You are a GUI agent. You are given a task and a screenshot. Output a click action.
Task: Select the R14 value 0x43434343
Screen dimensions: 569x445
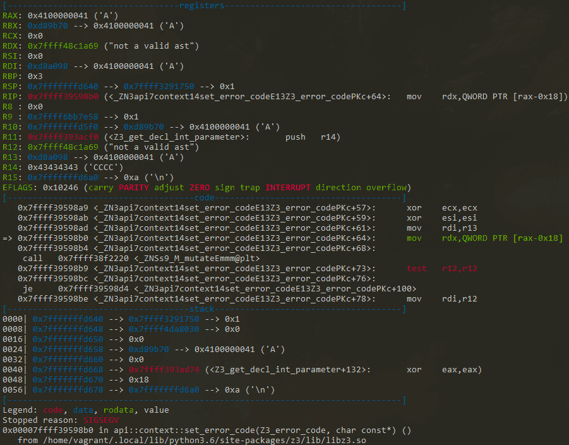[53, 168]
